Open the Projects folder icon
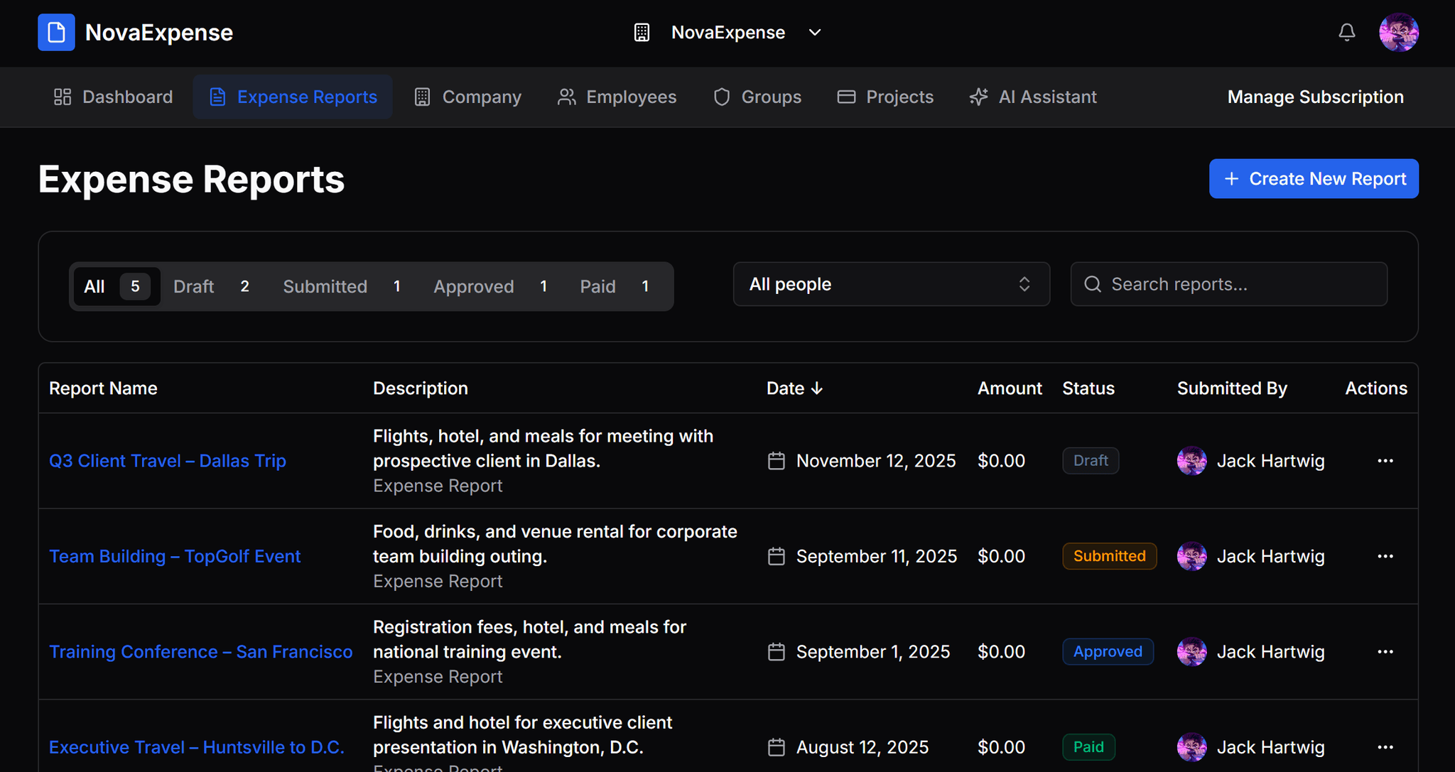 coord(846,97)
